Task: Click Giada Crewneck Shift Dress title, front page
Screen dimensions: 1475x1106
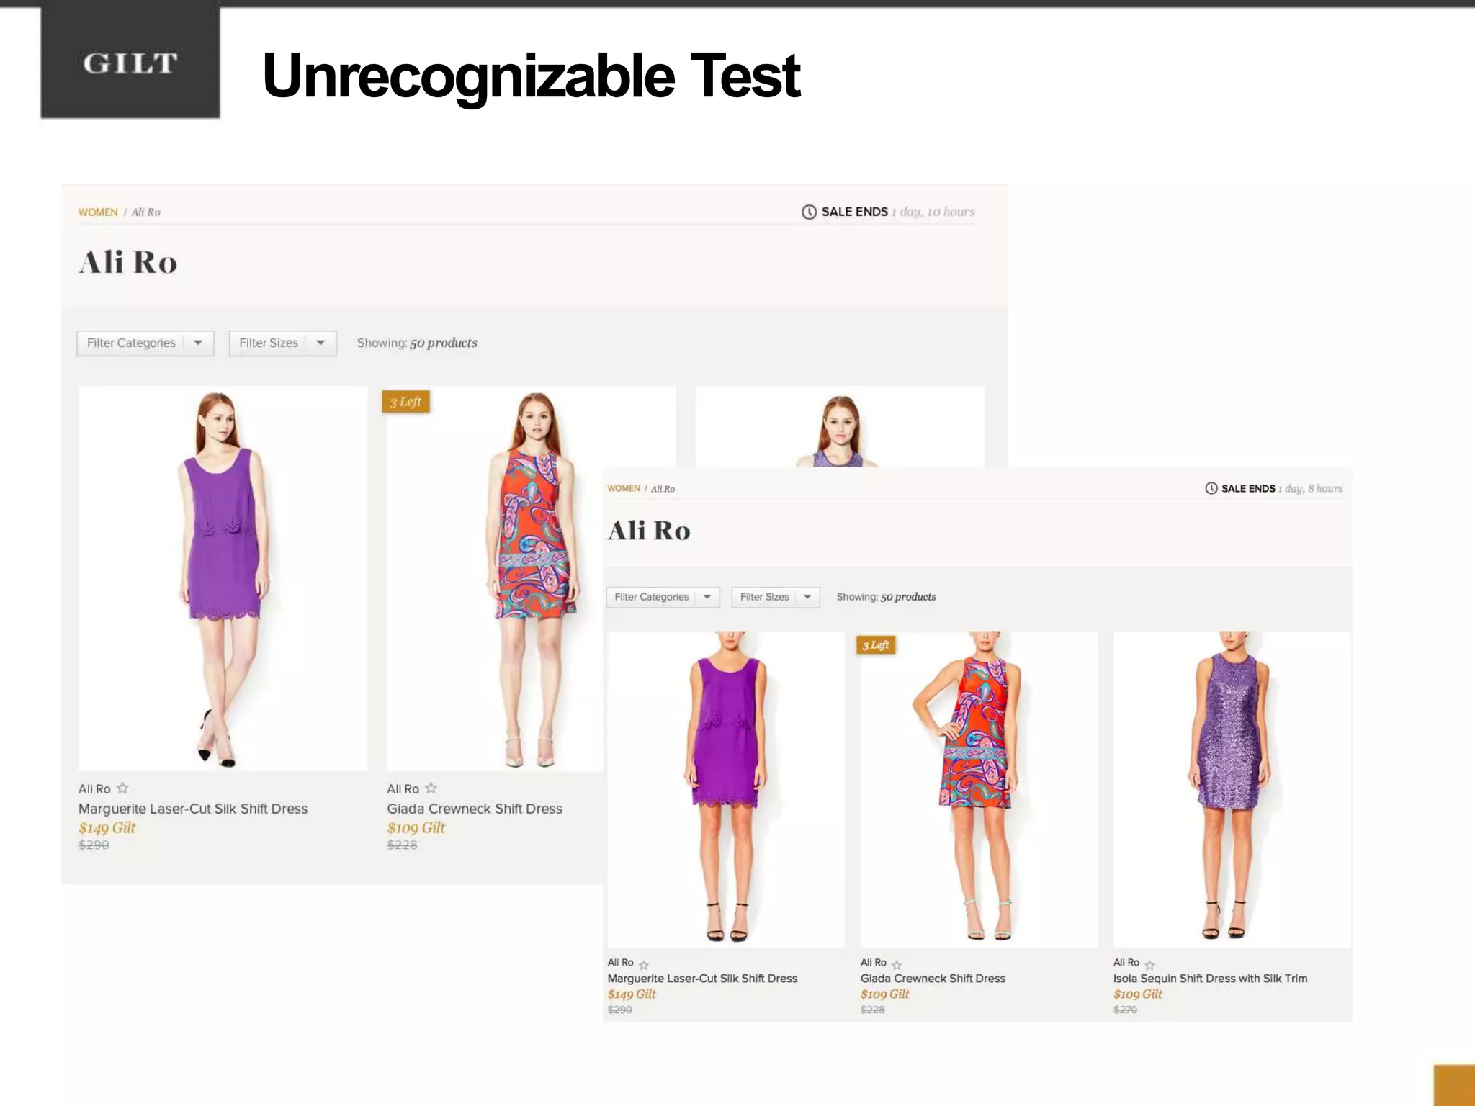Action: (933, 979)
